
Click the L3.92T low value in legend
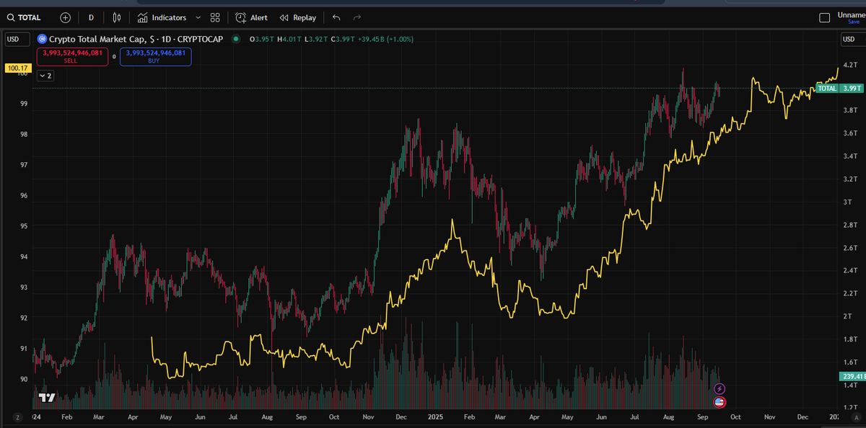pos(316,39)
